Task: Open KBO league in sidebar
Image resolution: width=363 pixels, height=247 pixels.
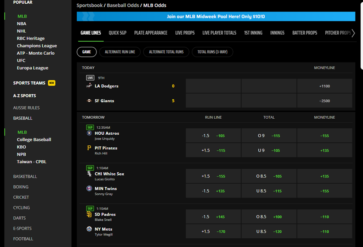Action: pos(21,147)
